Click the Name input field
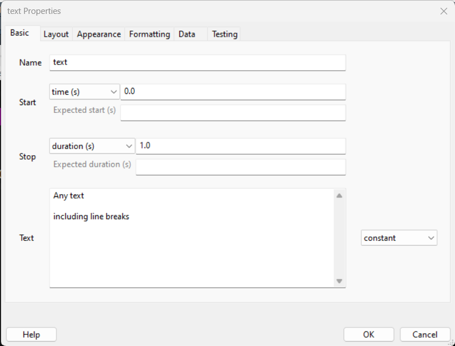This screenshot has width=455, height=346. pyautogui.click(x=197, y=62)
